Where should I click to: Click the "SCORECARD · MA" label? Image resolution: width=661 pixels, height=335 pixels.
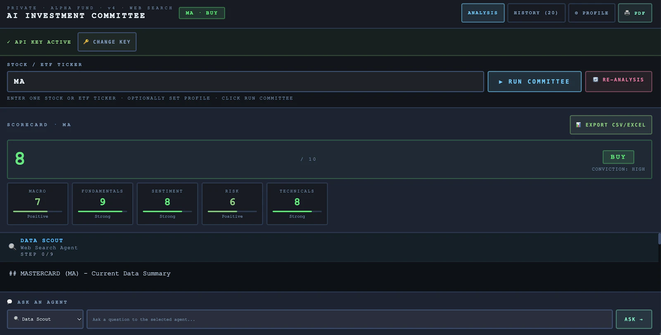[39, 124]
